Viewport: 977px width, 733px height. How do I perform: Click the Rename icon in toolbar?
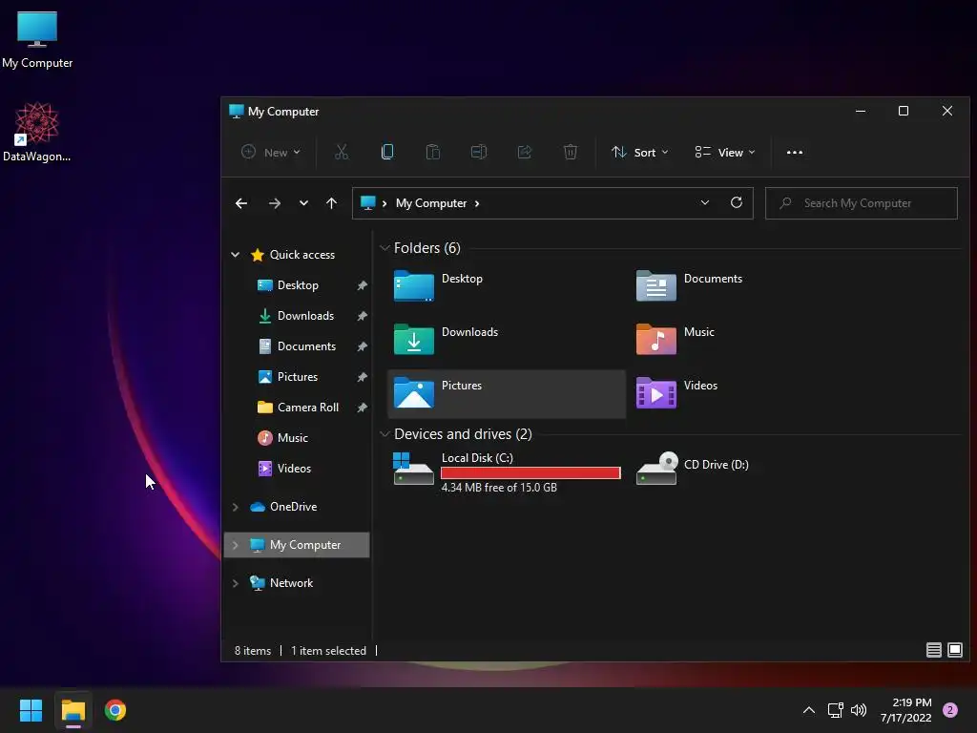(x=479, y=152)
